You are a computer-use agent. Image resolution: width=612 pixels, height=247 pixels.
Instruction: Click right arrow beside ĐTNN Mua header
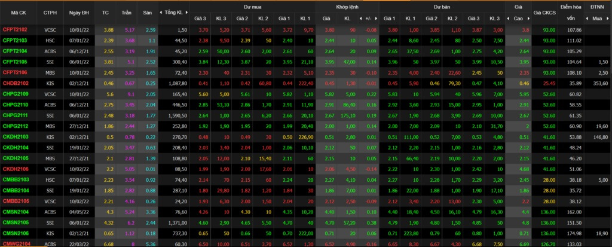[x=608, y=19]
